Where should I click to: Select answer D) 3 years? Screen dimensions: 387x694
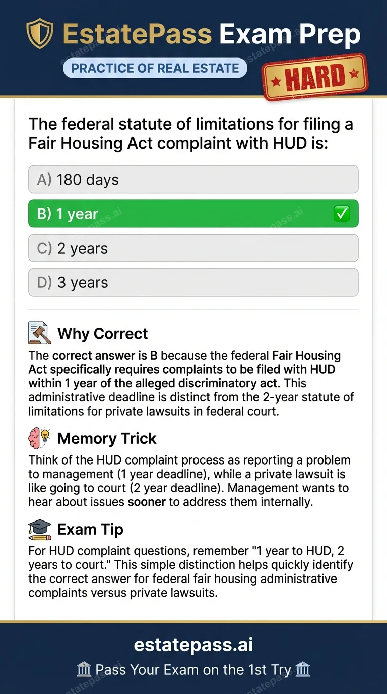(x=193, y=282)
